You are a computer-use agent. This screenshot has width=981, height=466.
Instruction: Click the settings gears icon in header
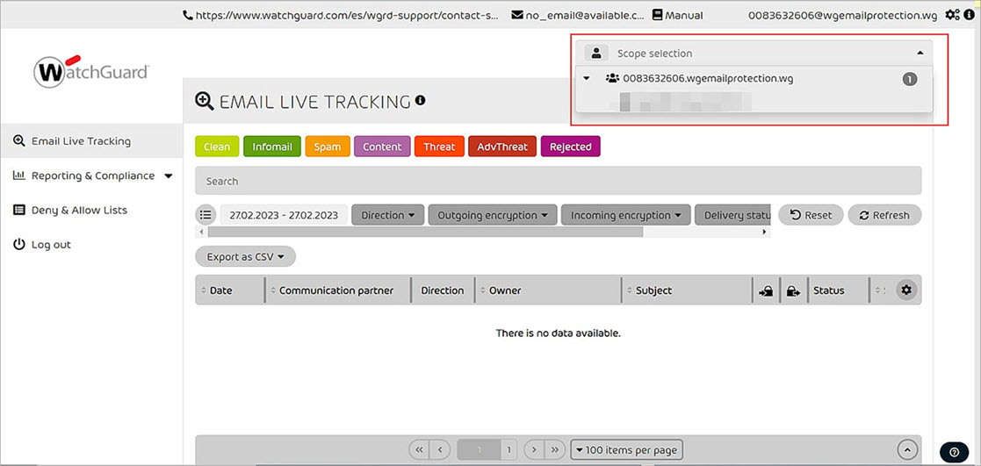[952, 15]
